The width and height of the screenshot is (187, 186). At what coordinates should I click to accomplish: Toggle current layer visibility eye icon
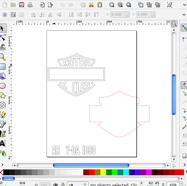coord(55,184)
